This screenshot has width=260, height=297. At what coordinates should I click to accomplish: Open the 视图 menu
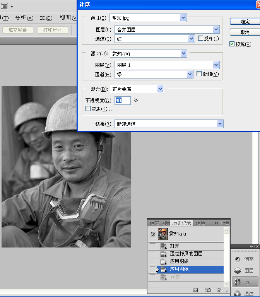pyautogui.click(x=68, y=18)
